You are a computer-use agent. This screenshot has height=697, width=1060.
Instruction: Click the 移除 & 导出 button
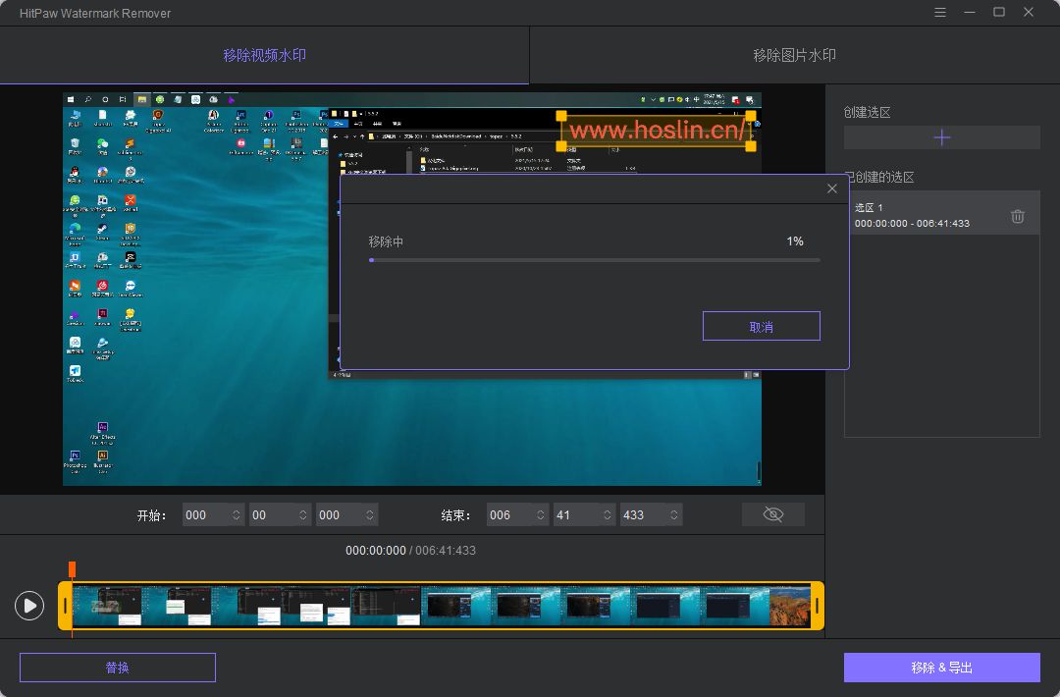(941, 668)
